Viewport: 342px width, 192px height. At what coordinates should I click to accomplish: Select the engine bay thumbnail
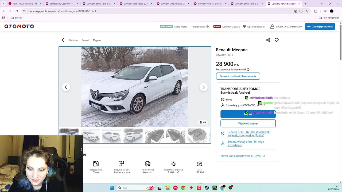(197, 136)
